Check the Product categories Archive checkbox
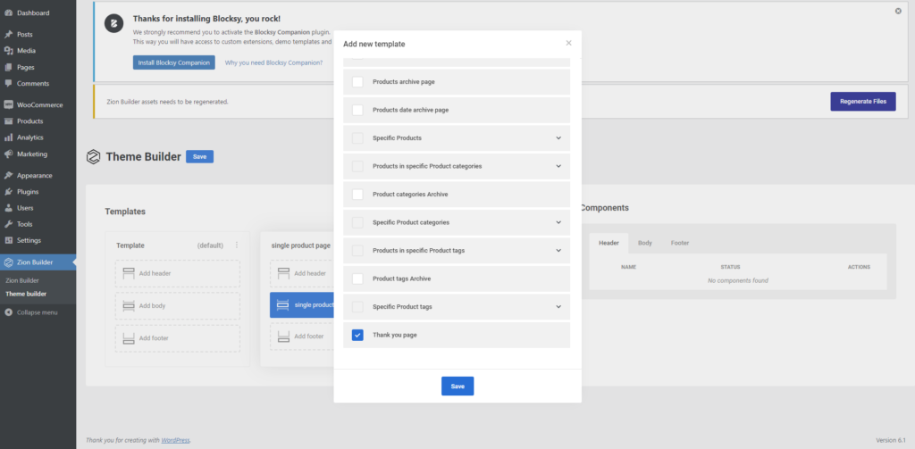Viewport: 915px width, 449px height. click(357, 195)
